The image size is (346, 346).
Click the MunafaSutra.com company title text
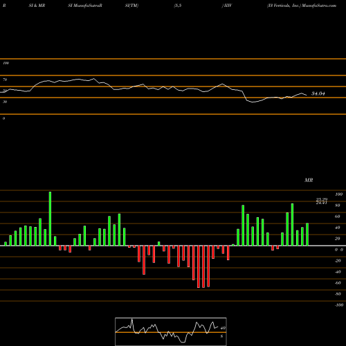click(302, 6)
